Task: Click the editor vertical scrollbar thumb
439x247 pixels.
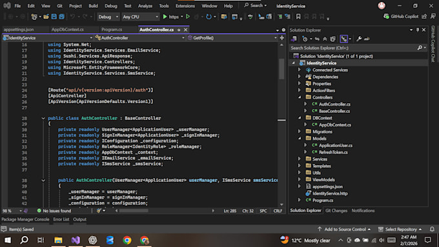Action: 281,68
